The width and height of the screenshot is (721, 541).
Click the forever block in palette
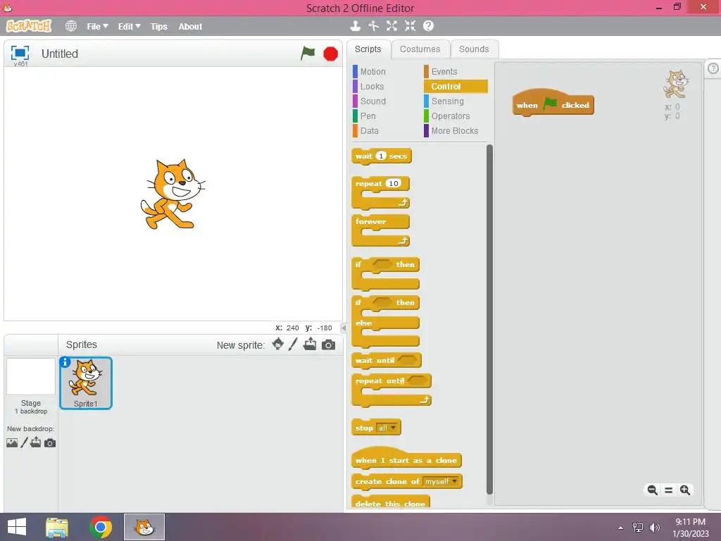(x=370, y=222)
